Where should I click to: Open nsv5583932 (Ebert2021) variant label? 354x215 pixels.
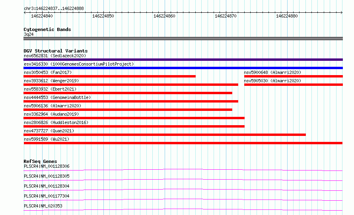(x=50, y=89)
